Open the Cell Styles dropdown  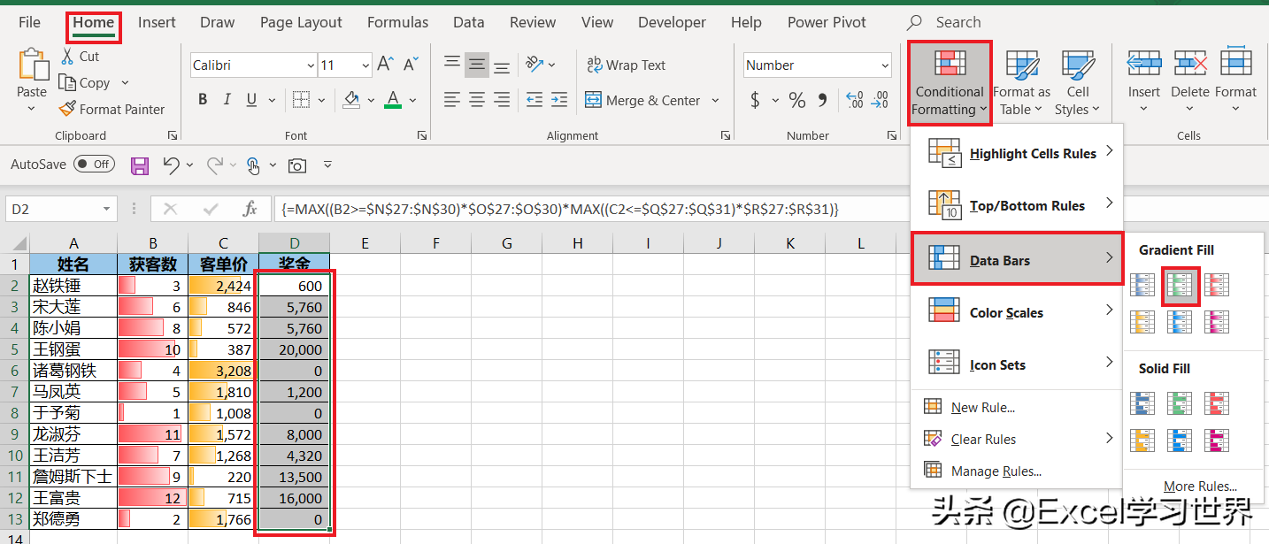pos(1078,83)
